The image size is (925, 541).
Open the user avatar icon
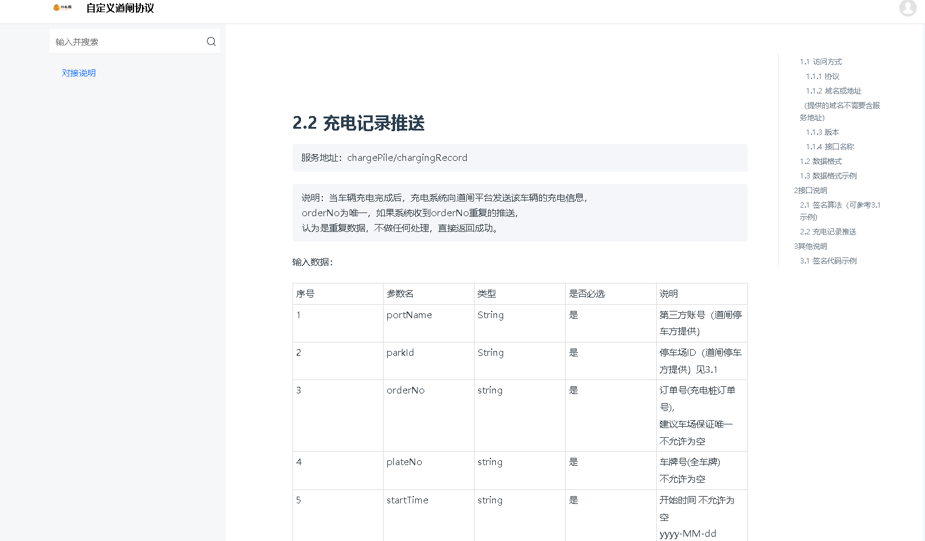pos(907,8)
